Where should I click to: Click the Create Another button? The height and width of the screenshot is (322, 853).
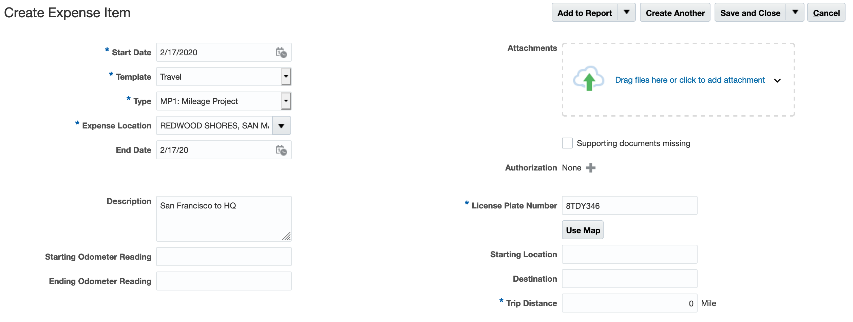point(675,13)
